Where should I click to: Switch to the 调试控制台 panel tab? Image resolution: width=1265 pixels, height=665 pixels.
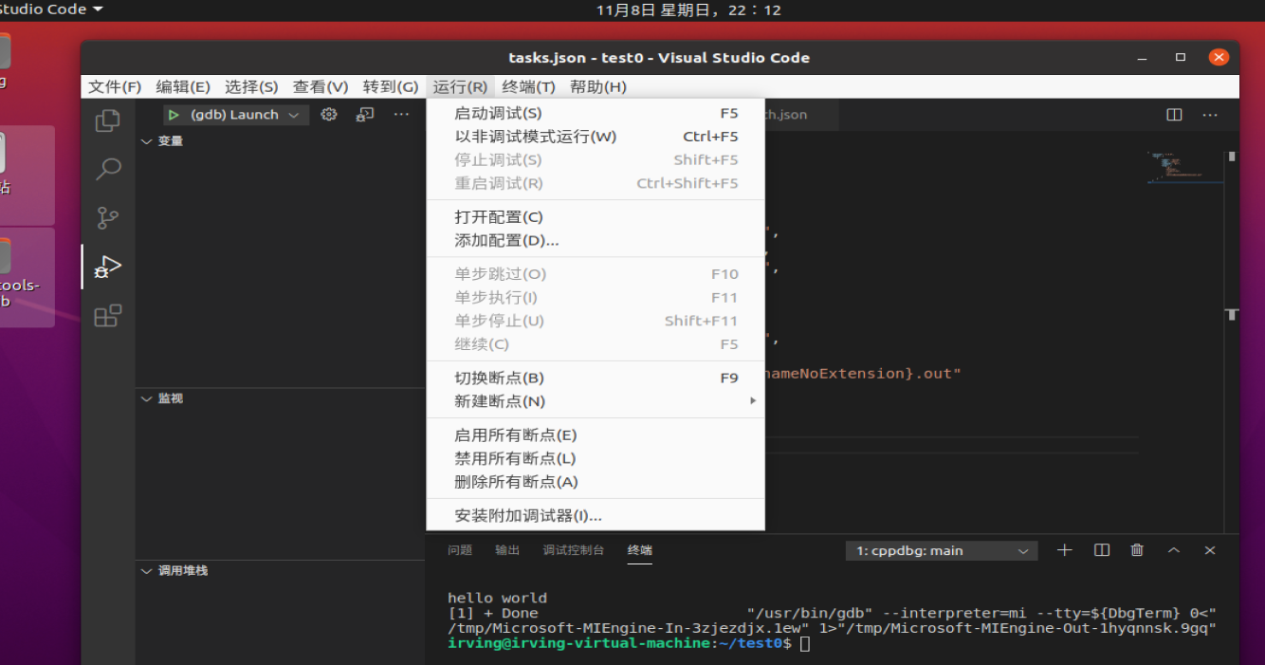point(574,550)
